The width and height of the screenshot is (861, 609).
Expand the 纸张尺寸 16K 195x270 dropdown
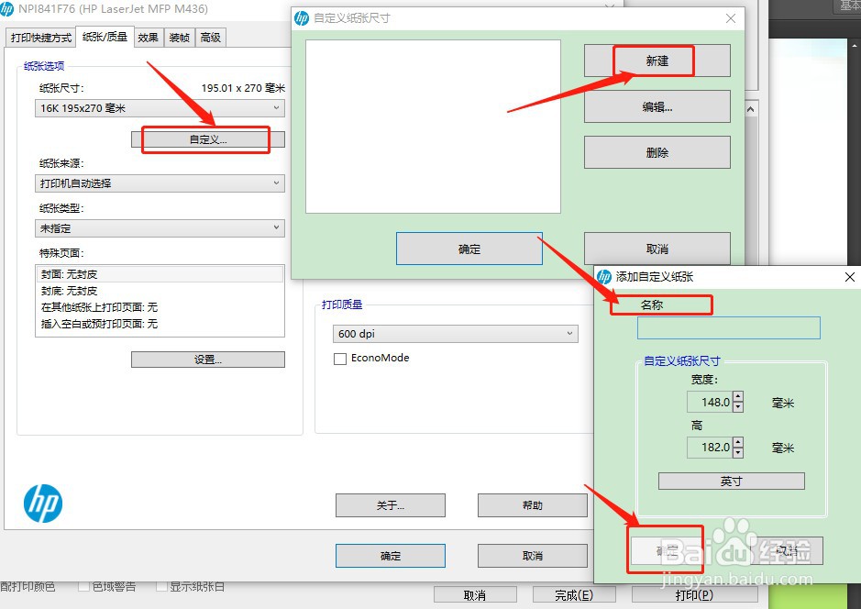point(160,108)
